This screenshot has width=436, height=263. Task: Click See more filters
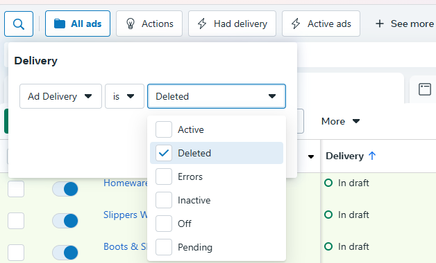pyautogui.click(x=404, y=24)
